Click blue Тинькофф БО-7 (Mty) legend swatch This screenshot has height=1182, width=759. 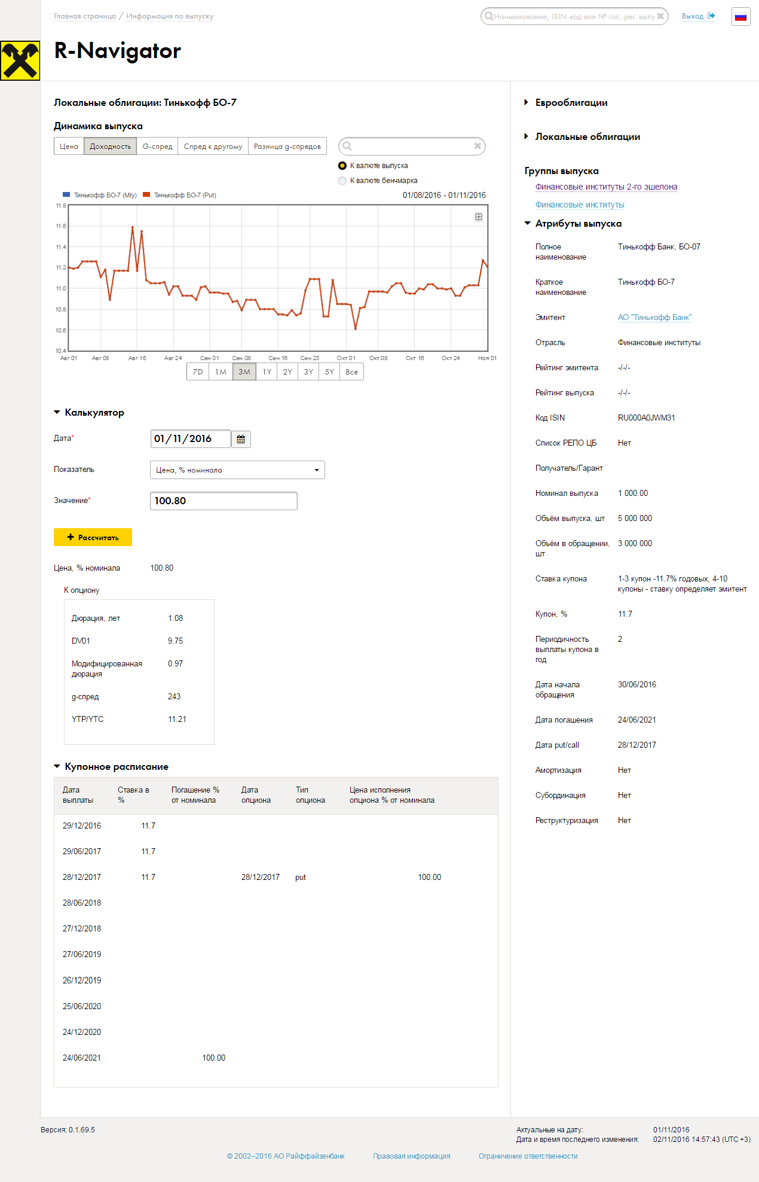pos(66,194)
